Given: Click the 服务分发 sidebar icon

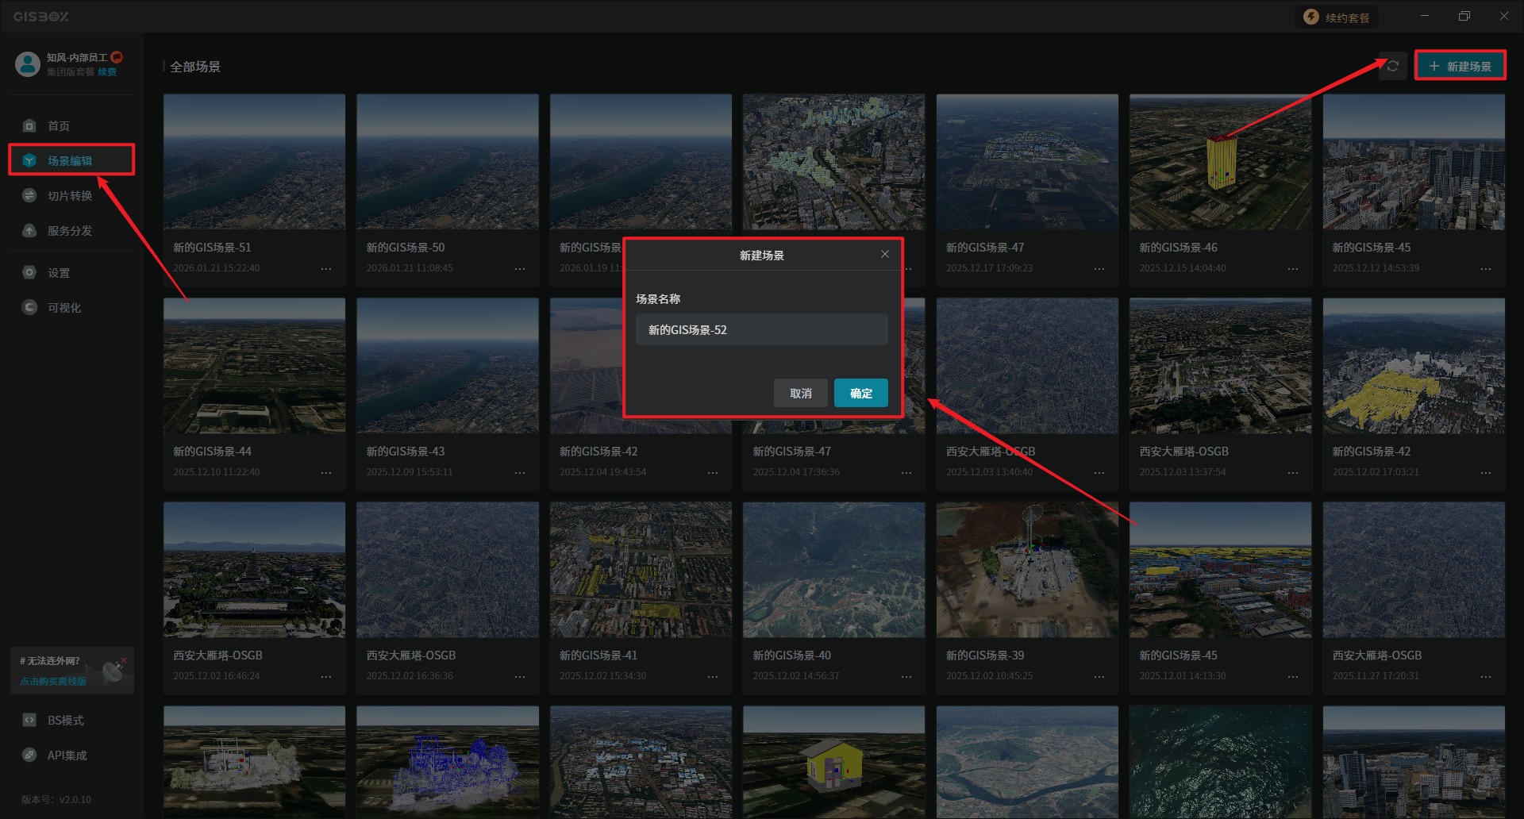Looking at the screenshot, I should click(x=29, y=231).
